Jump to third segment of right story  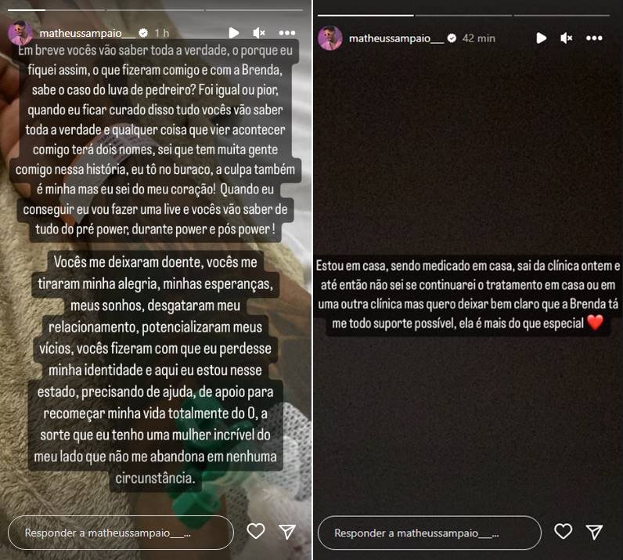click(562, 15)
